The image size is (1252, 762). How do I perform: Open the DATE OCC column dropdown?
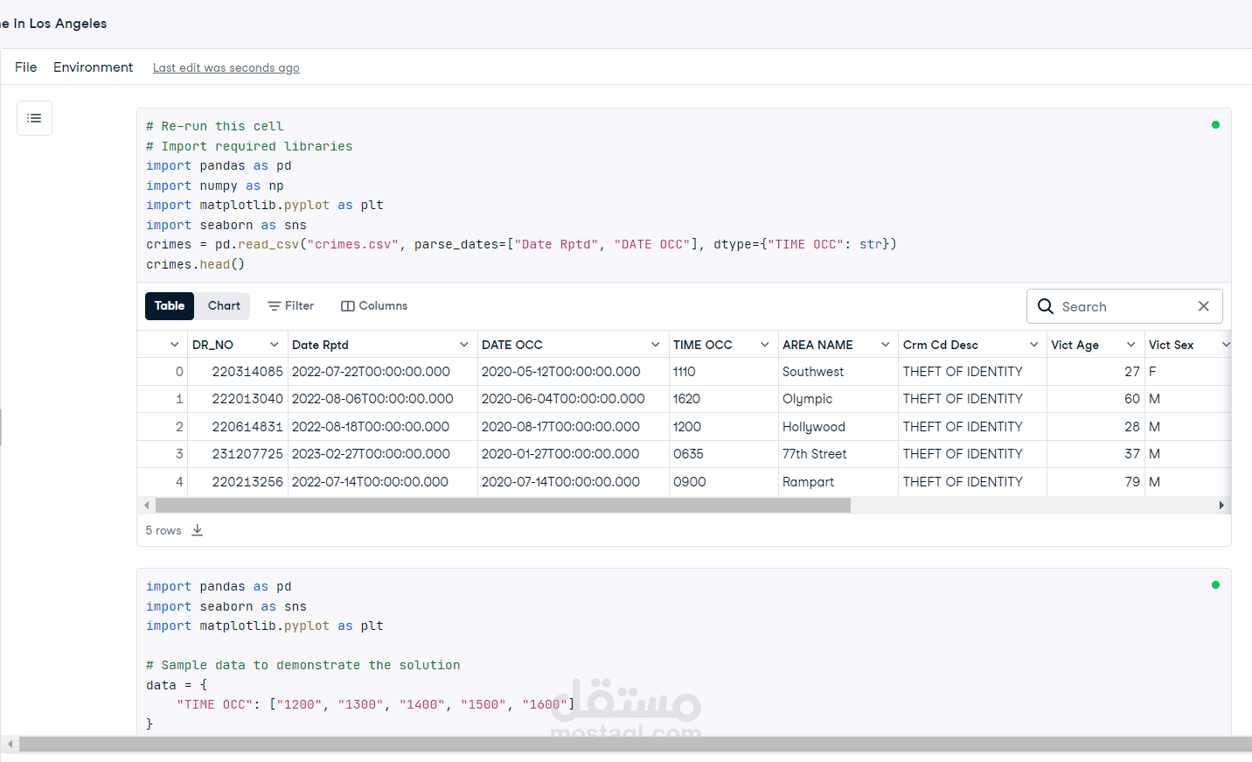coord(656,345)
